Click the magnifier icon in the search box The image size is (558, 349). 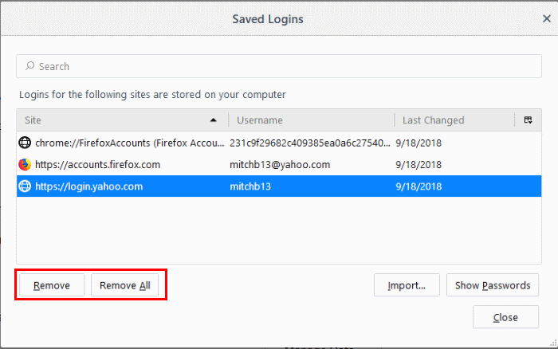[x=30, y=66]
